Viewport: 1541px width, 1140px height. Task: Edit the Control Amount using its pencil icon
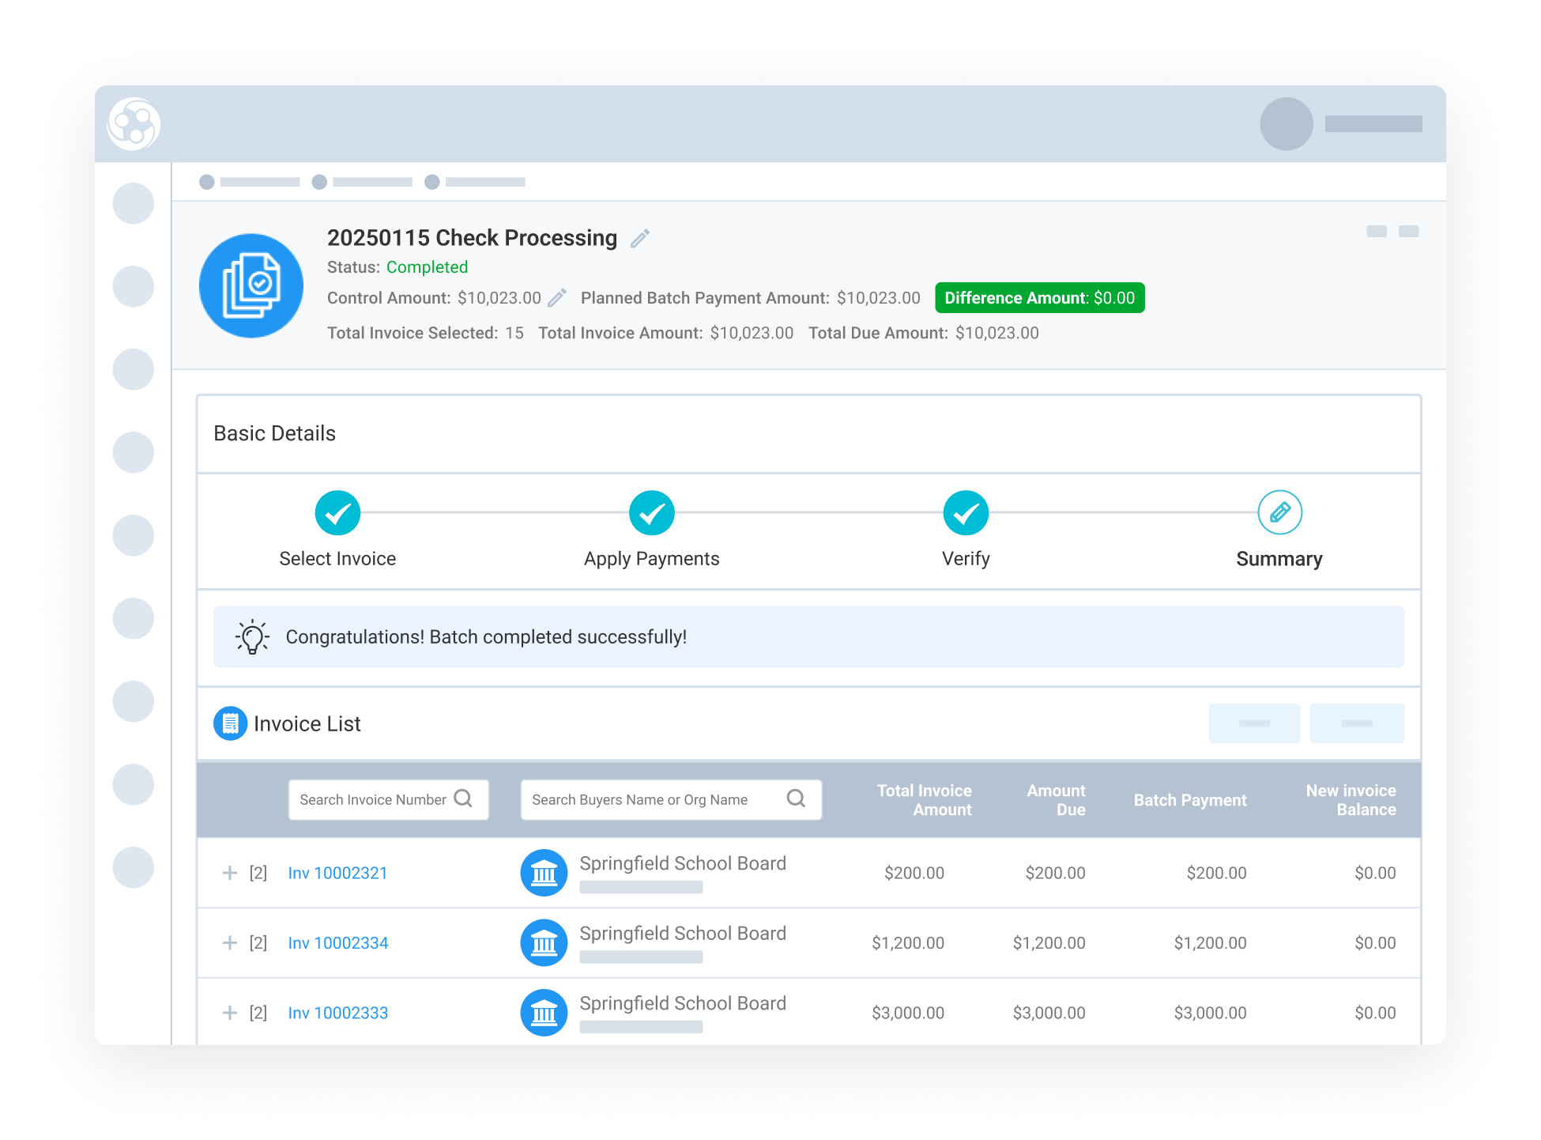557,297
